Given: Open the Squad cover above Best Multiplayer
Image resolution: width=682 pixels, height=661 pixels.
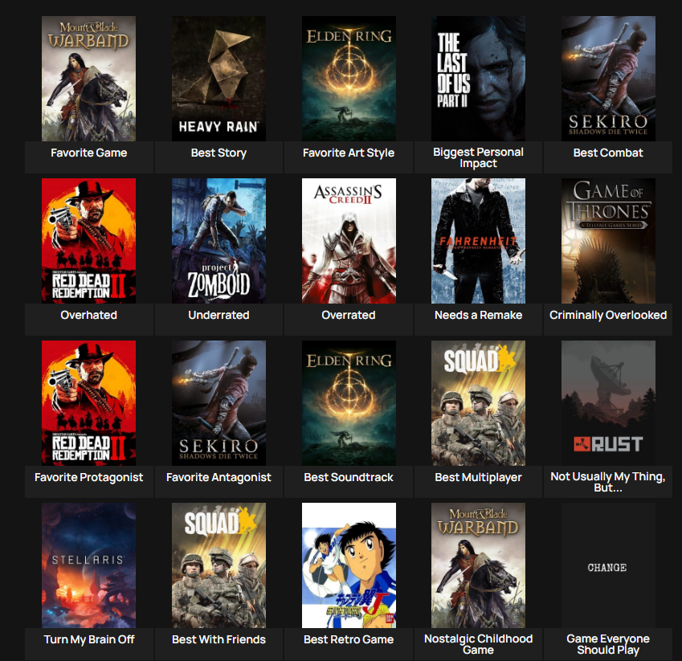Looking at the screenshot, I should coord(478,403).
